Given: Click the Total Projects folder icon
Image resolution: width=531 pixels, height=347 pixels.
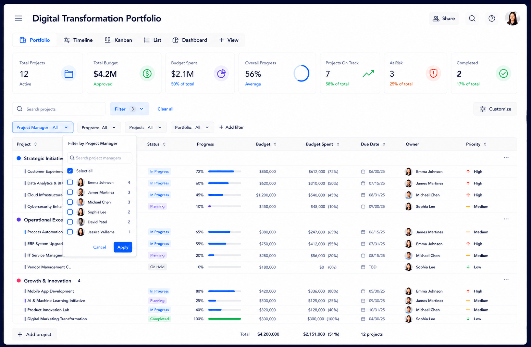Looking at the screenshot, I should (x=69, y=74).
